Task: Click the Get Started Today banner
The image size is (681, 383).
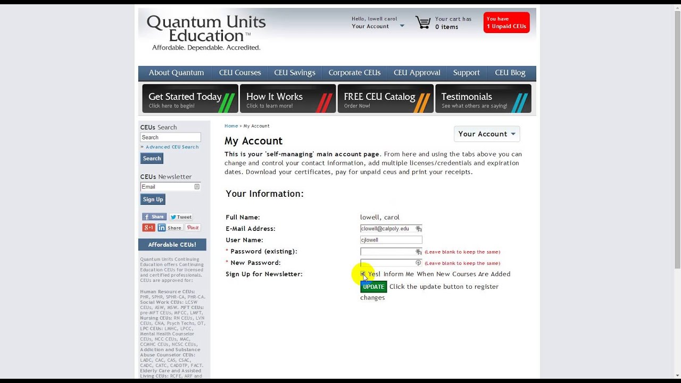Action: pos(190,98)
